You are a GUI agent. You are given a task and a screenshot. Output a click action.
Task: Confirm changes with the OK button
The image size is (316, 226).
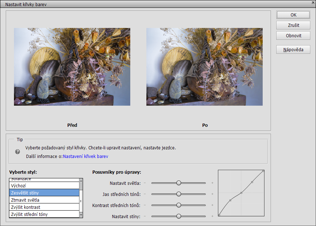click(293, 15)
